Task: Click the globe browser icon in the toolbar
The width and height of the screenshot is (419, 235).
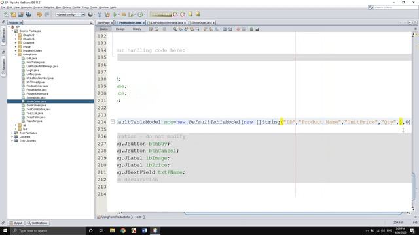Action: 90,14
